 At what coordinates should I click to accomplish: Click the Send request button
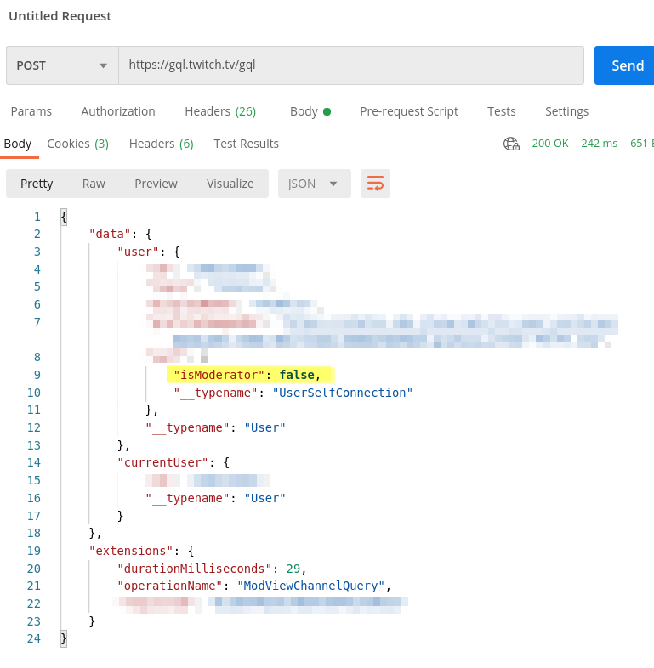tap(624, 65)
